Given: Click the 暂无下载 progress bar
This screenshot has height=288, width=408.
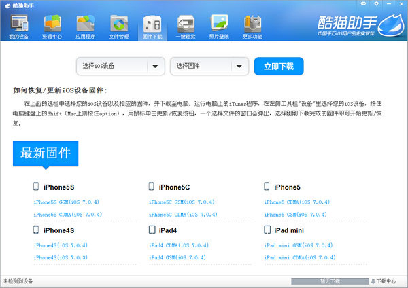Looking at the screenshot, I should click(330, 281).
